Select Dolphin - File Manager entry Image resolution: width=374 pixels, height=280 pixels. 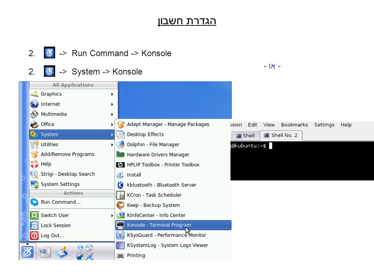[x=174, y=144]
